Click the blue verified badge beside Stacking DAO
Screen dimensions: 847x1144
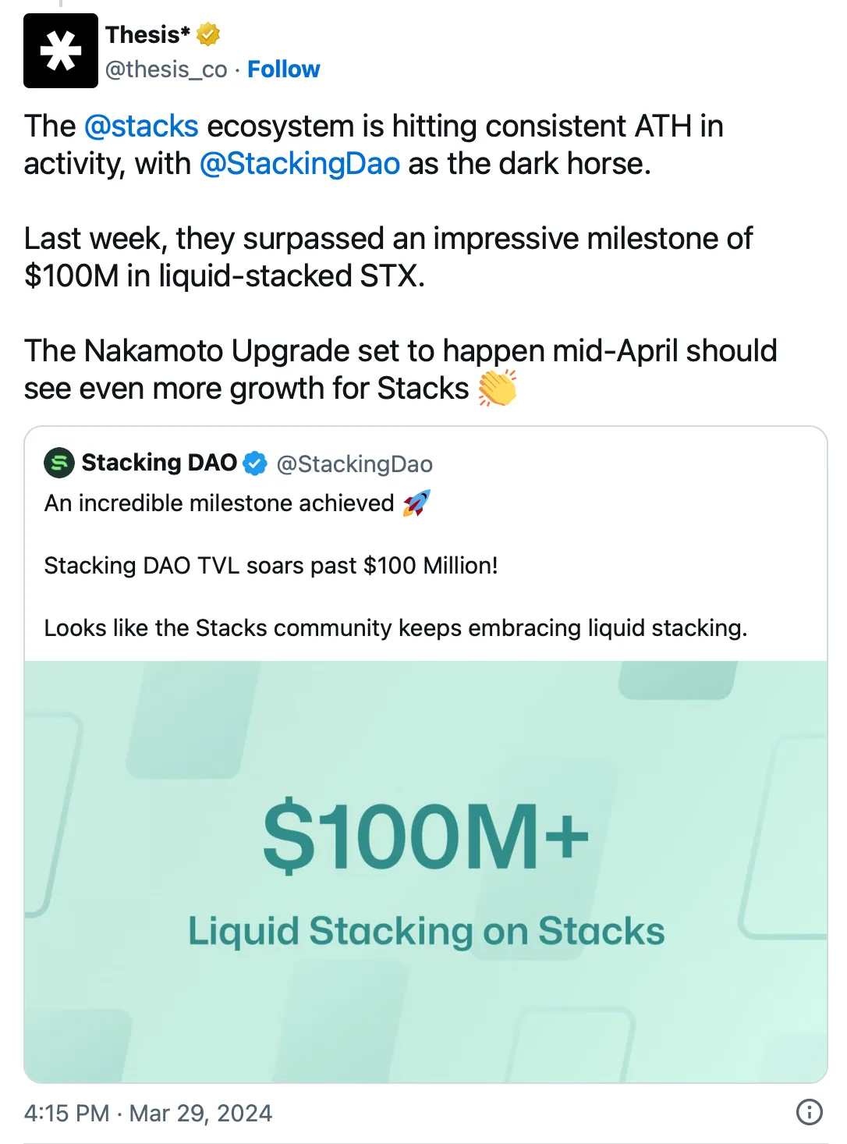pos(255,464)
